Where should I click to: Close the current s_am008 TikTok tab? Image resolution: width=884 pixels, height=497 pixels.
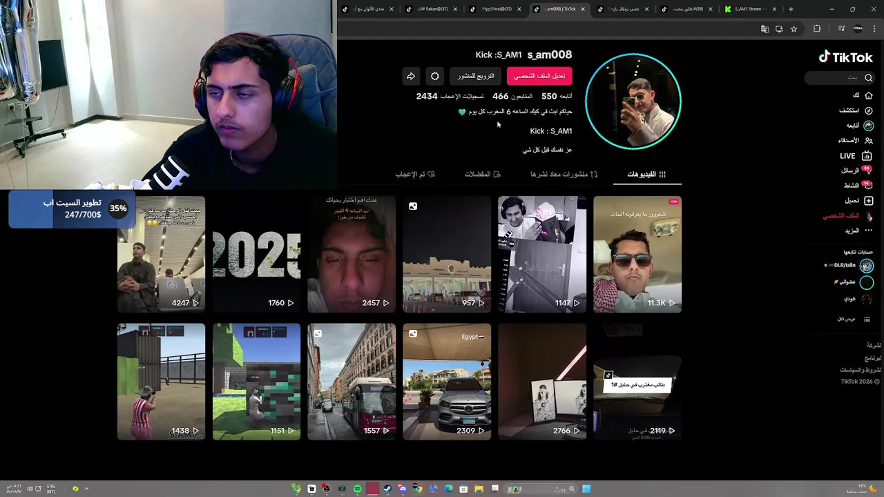pos(583,9)
